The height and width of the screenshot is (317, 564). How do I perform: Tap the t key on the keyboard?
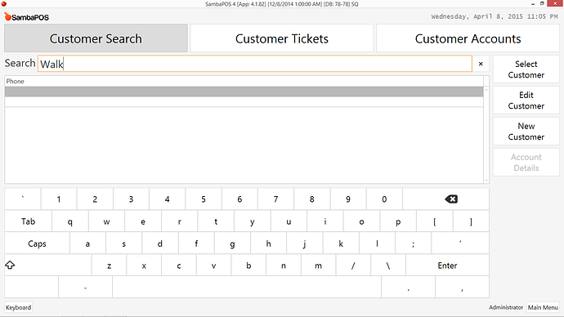click(x=216, y=221)
